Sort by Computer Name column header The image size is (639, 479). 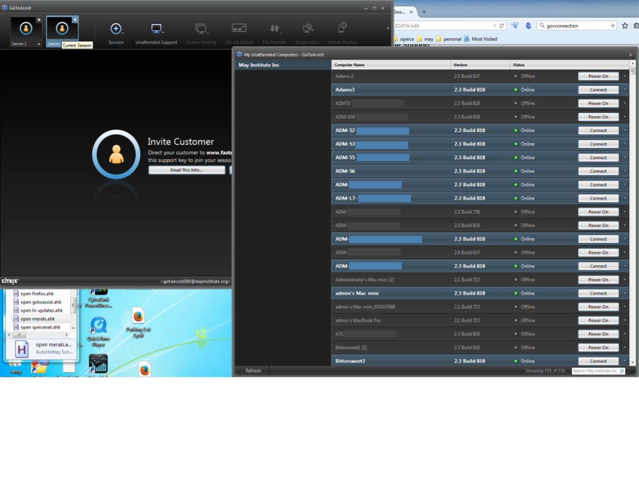[391, 65]
